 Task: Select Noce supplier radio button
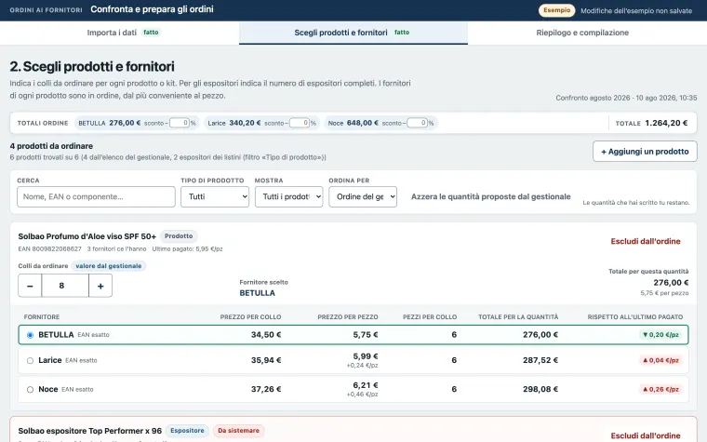click(30, 389)
